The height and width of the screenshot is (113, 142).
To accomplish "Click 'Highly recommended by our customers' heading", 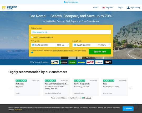I will click(38, 72).
